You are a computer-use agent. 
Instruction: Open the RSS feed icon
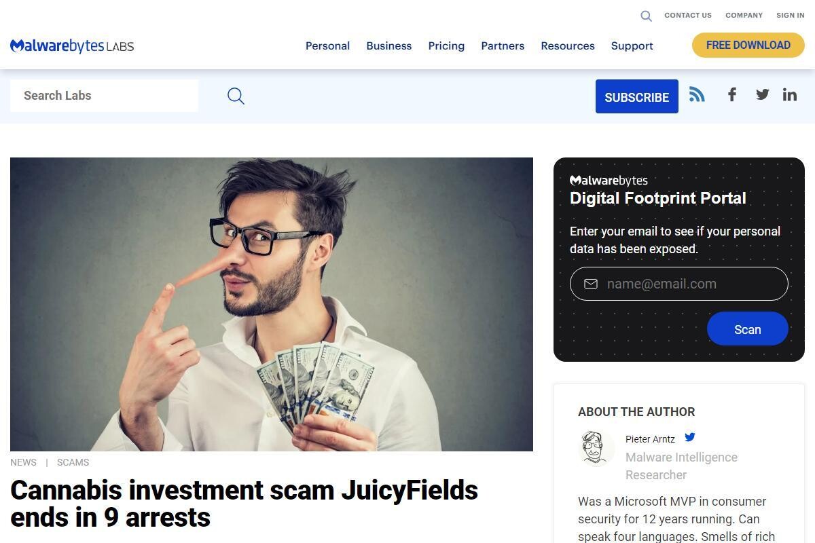[697, 94]
